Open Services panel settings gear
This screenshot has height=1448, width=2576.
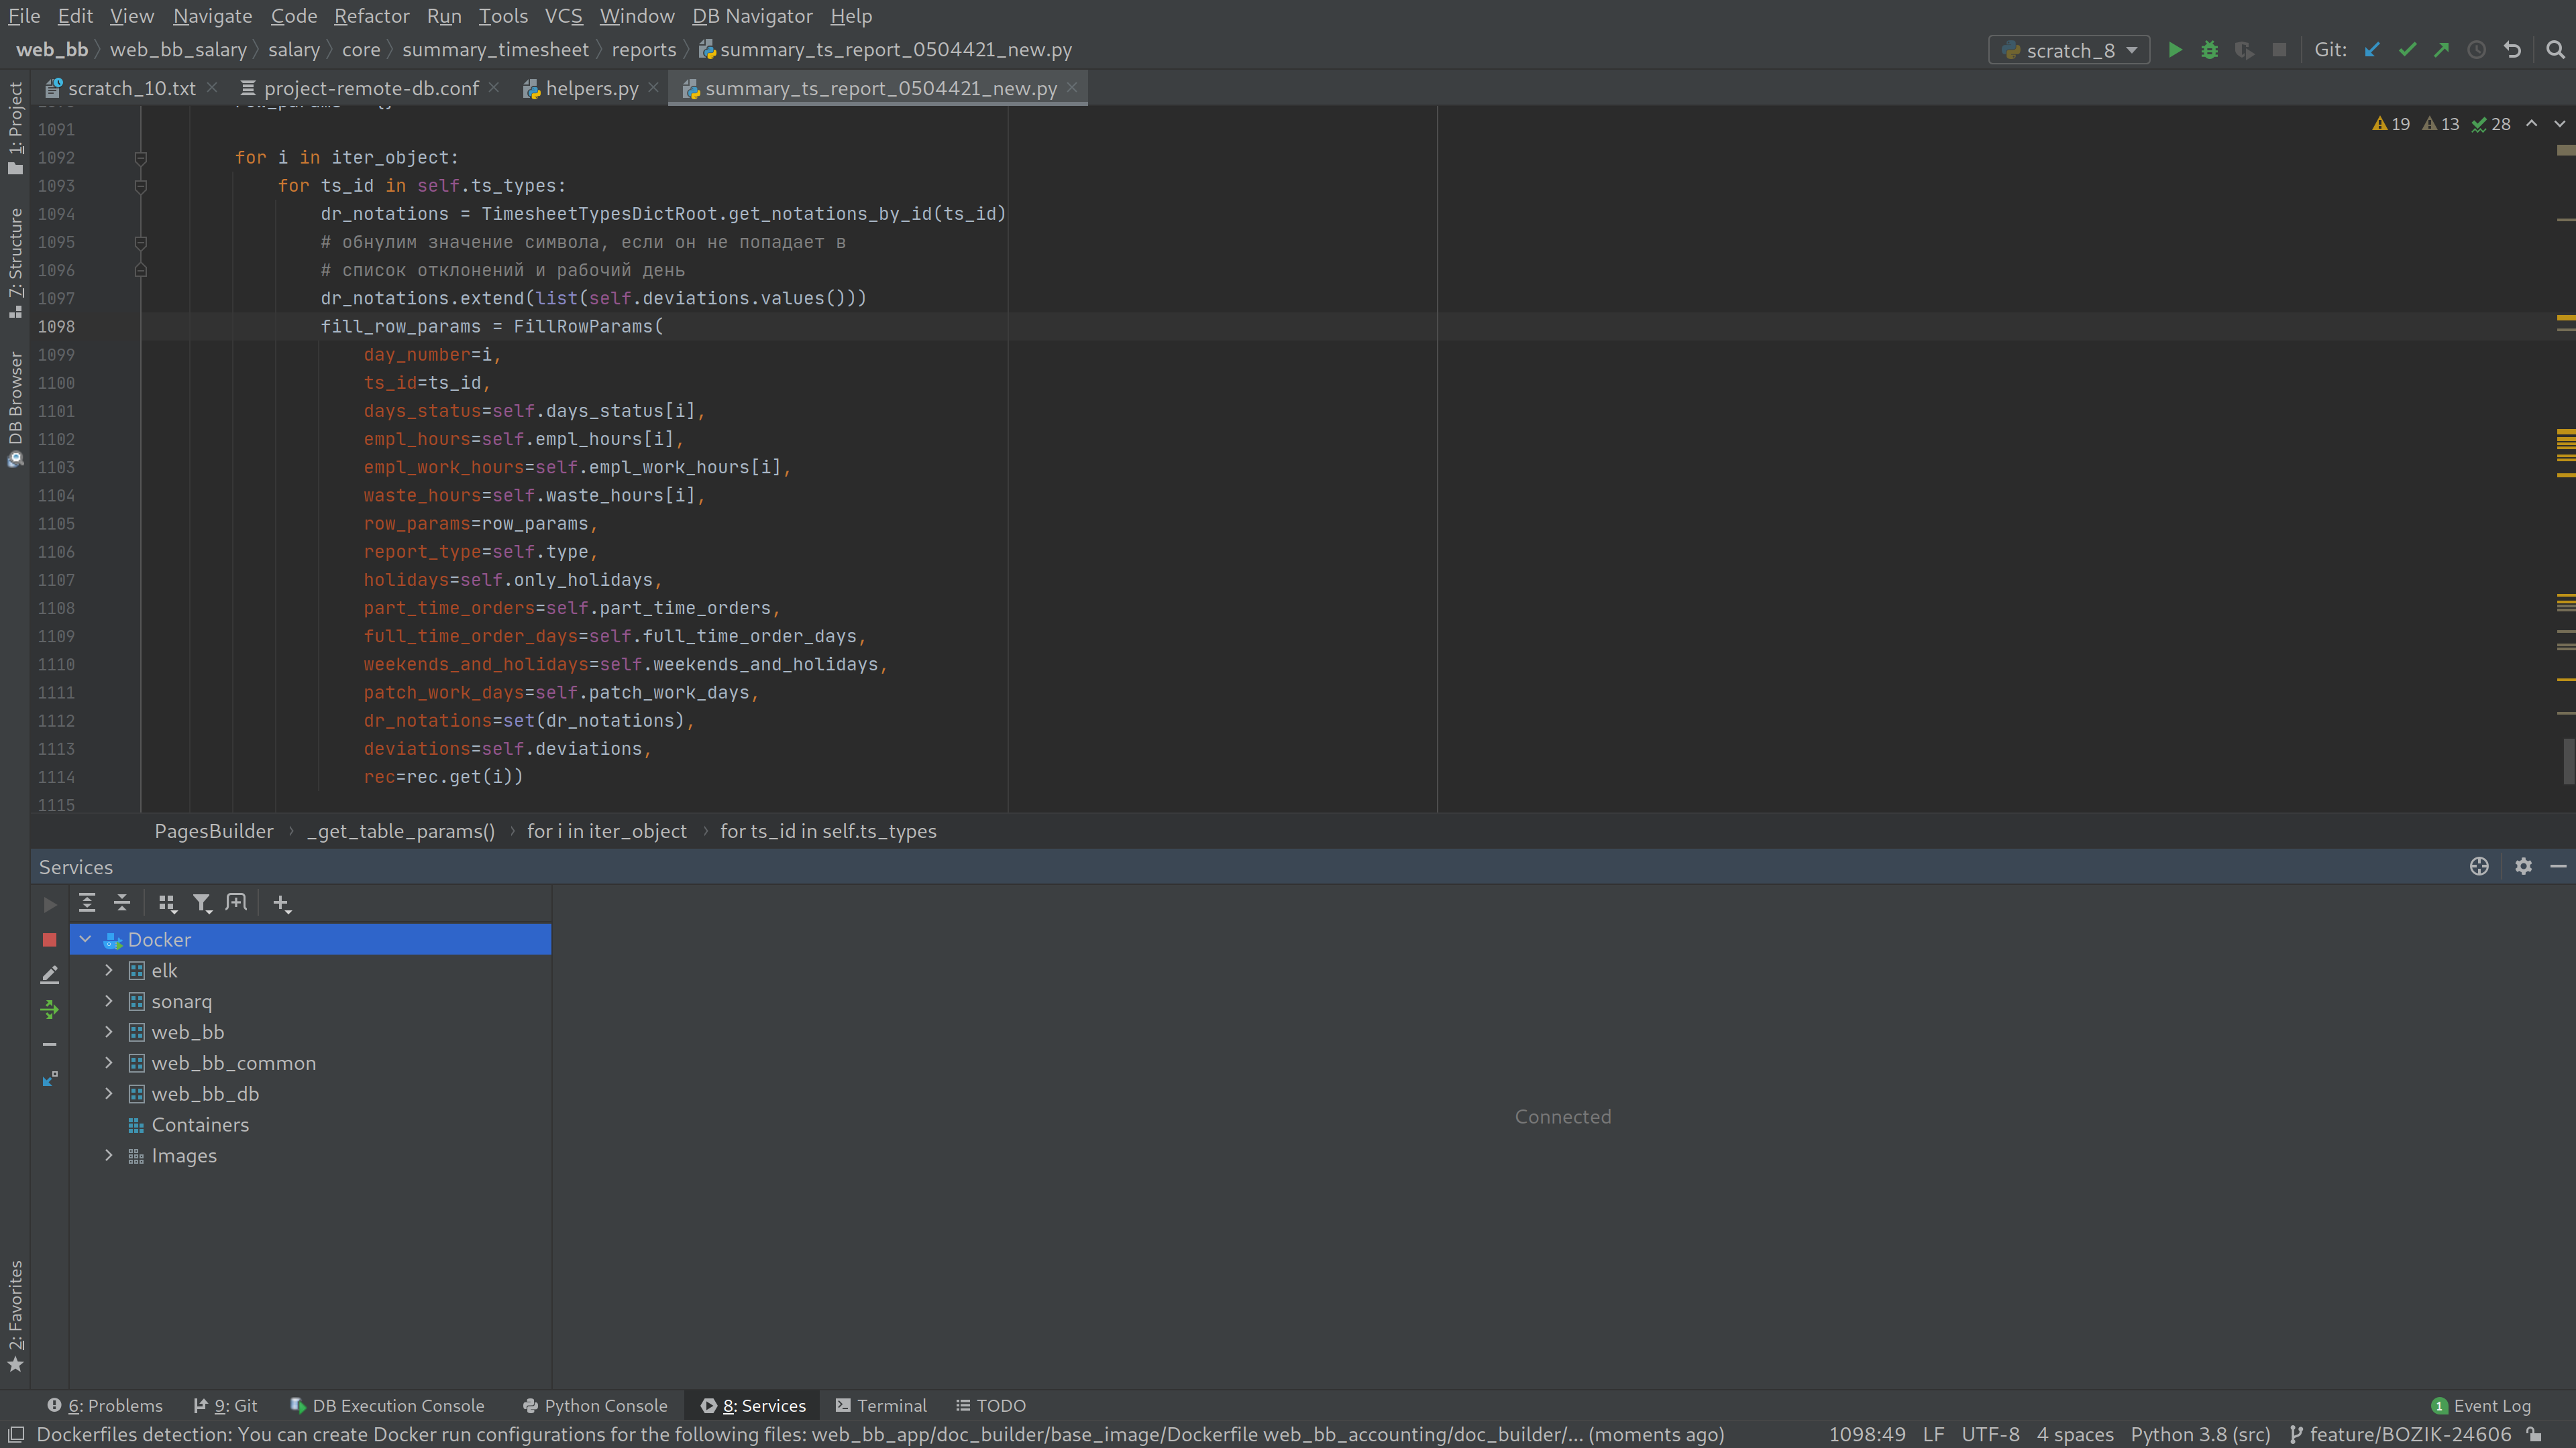click(2523, 866)
